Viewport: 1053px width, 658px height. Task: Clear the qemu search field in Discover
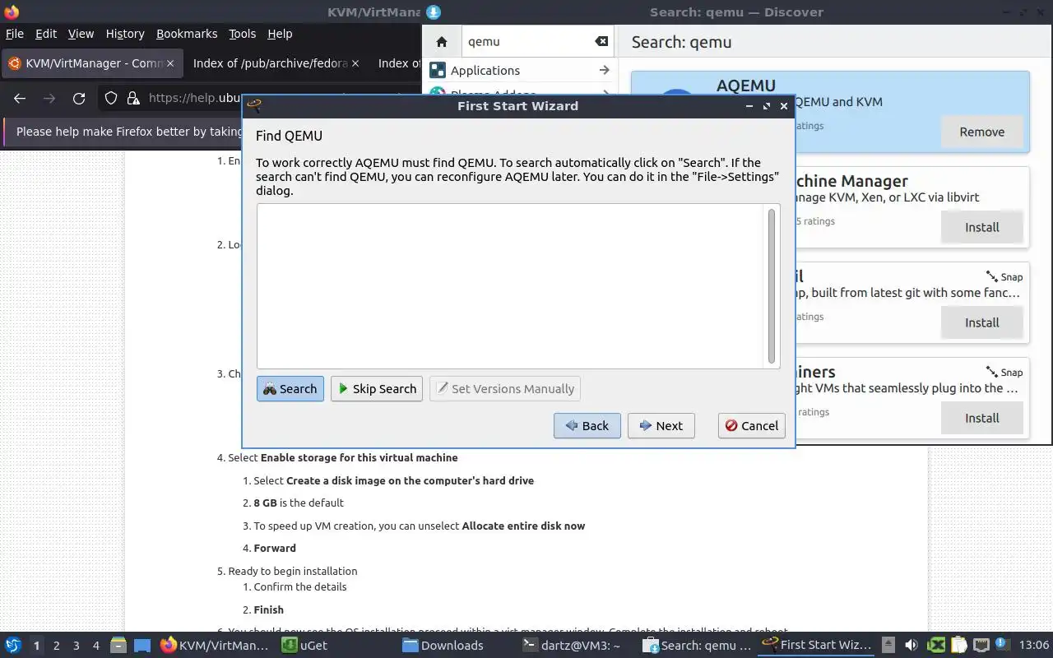coord(601,42)
